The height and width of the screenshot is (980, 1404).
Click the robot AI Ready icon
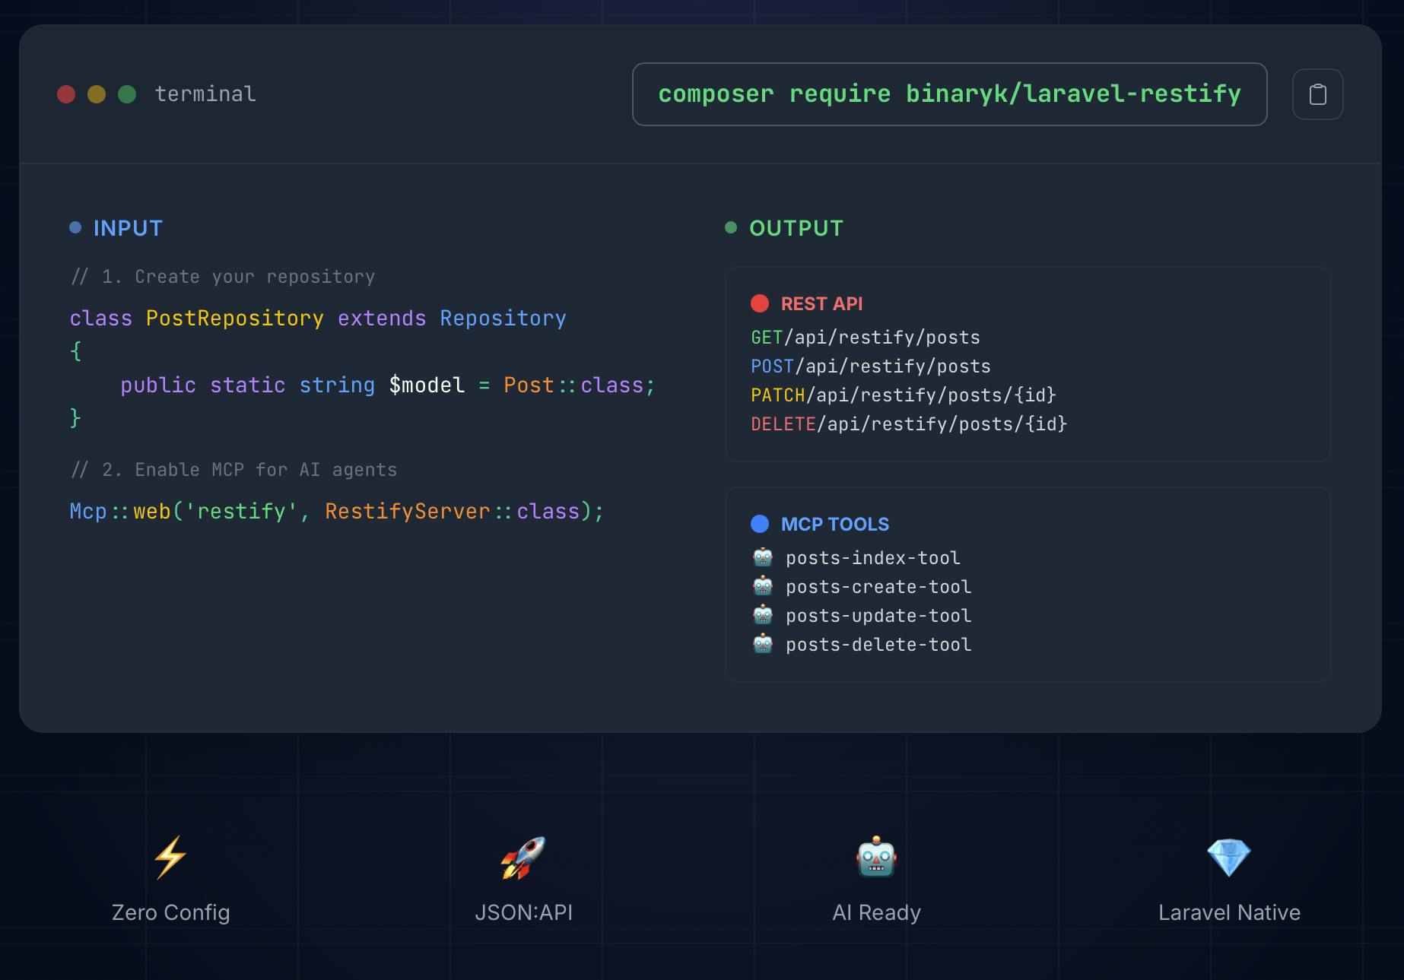876,857
